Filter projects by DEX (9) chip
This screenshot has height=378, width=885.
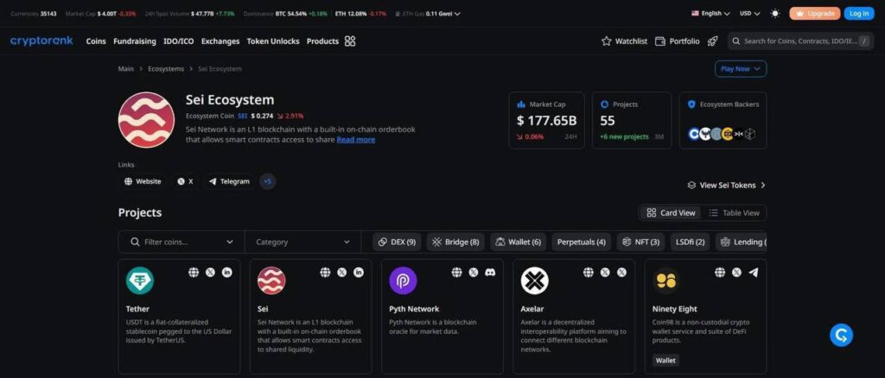coord(398,243)
